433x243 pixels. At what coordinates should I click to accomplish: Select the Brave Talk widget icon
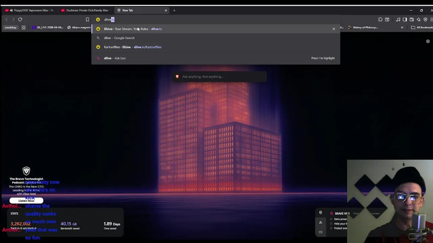click(x=320, y=232)
